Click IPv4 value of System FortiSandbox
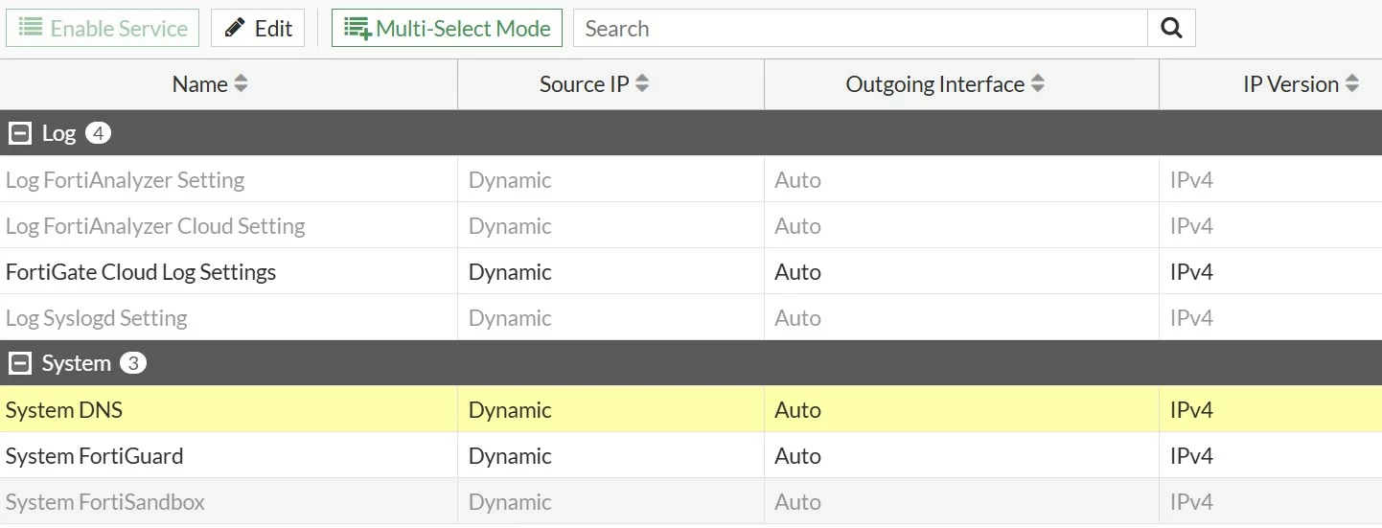 tap(1191, 502)
